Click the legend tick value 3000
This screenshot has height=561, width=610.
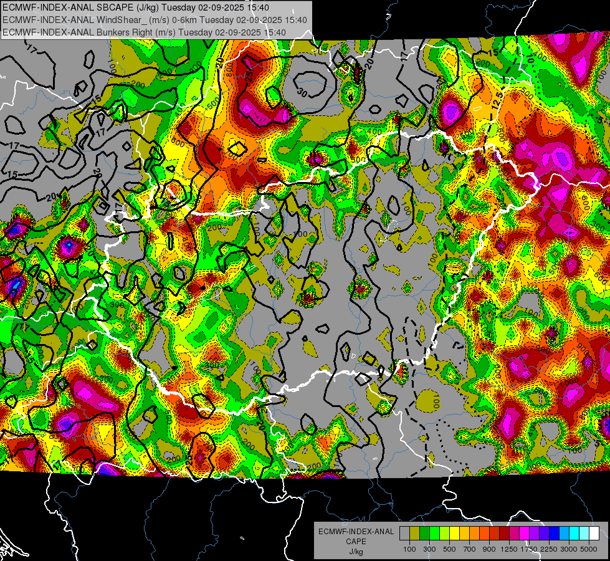(569, 549)
